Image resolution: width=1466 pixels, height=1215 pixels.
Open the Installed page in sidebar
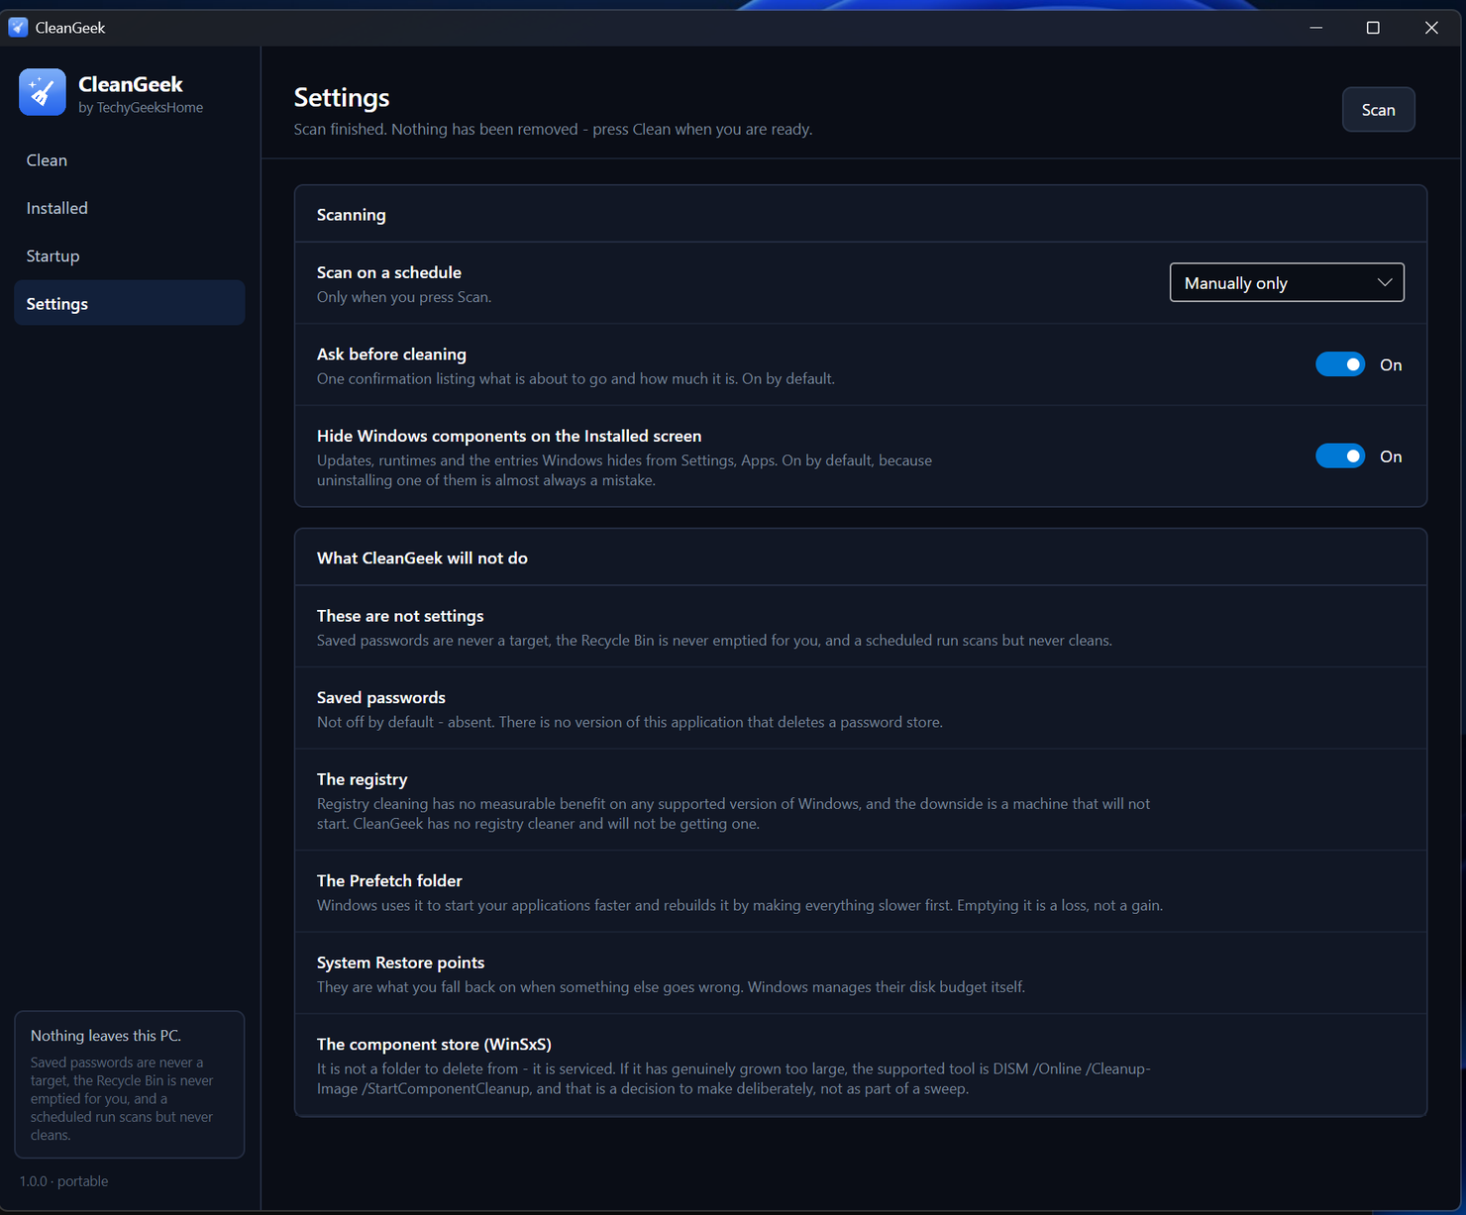(x=130, y=208)
